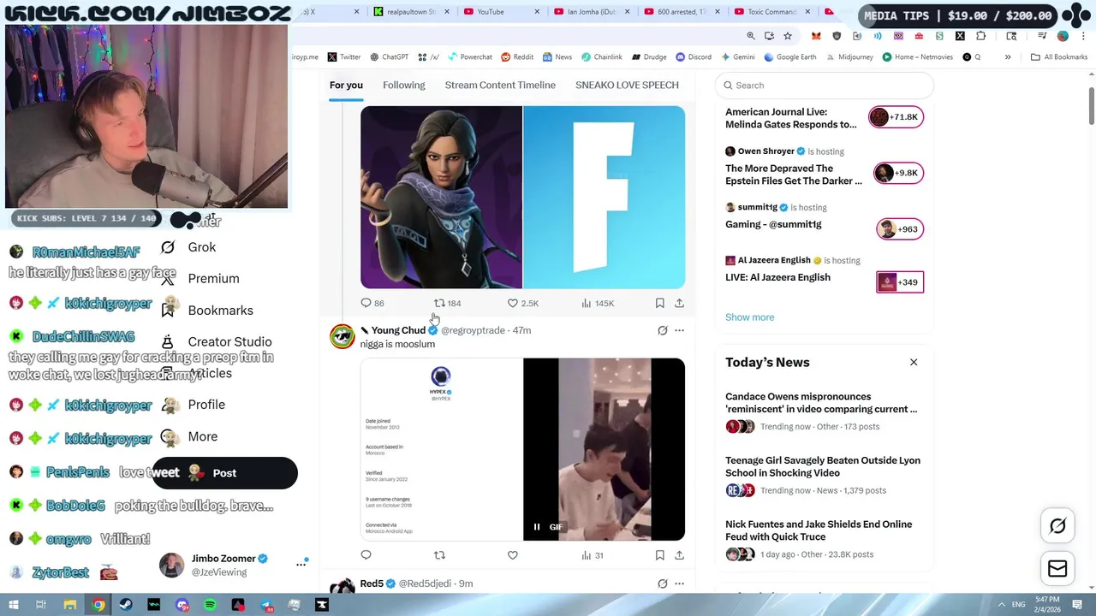Open the Reddit bookmark
Image resolution: width=1096 pixels, height=616 pixels.
coord(517,57)
